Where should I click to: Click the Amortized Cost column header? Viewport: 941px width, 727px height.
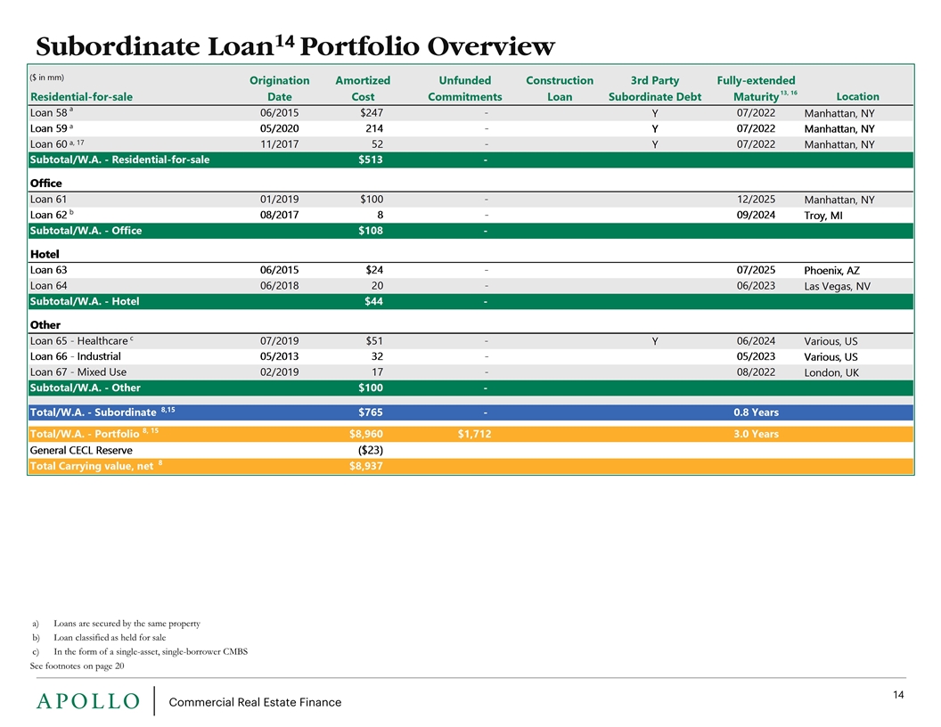click(x=362, y=88)
